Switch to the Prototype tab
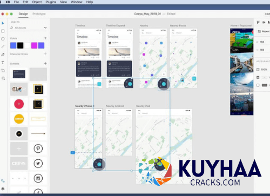 click(39, 14)
